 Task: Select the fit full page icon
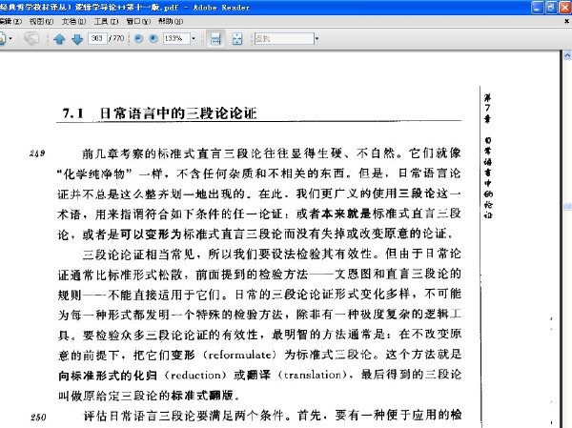[237, 39]
